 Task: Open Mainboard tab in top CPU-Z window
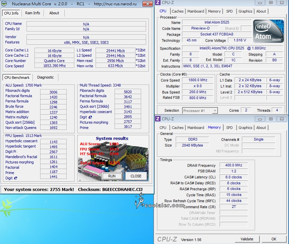(196, 11)
